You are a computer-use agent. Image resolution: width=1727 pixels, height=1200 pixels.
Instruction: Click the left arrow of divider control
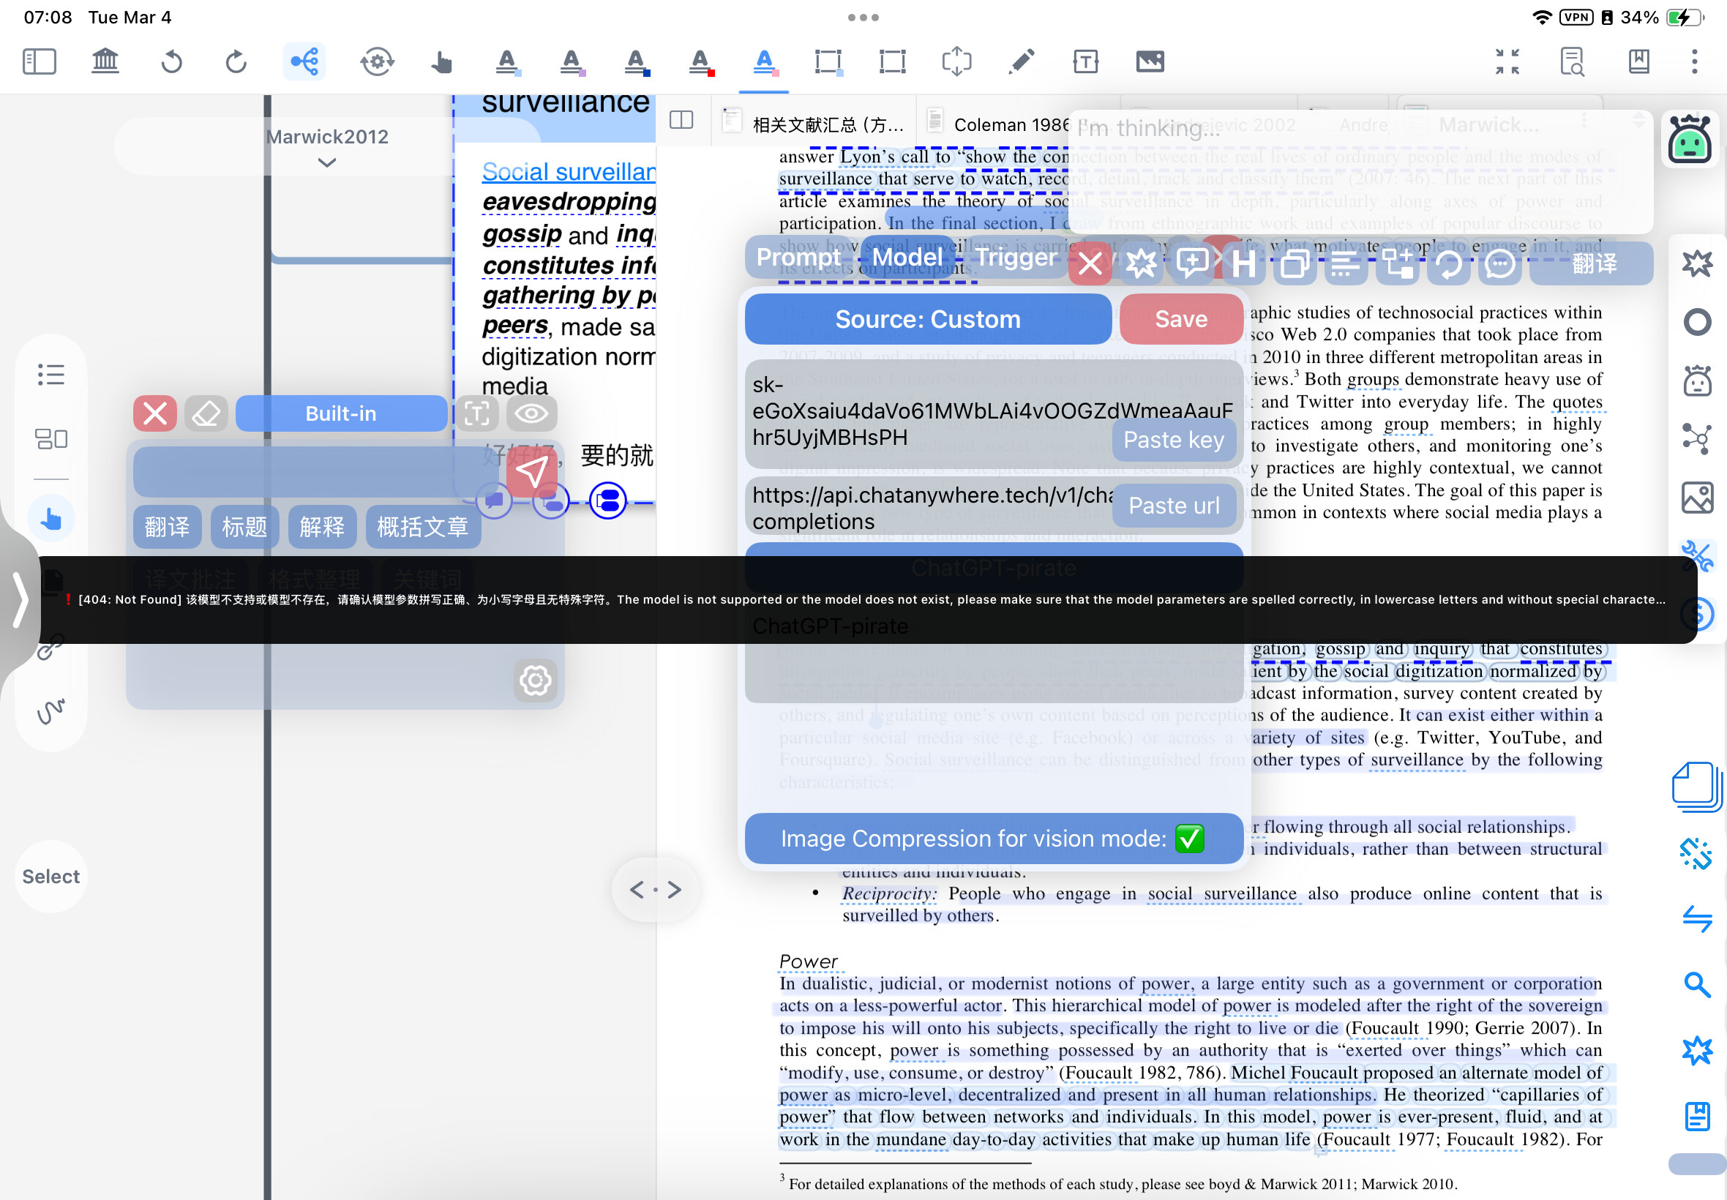click(x=637, y=890)
